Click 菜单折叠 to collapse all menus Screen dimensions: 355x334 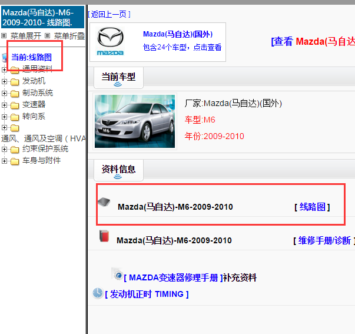[69, 36]
